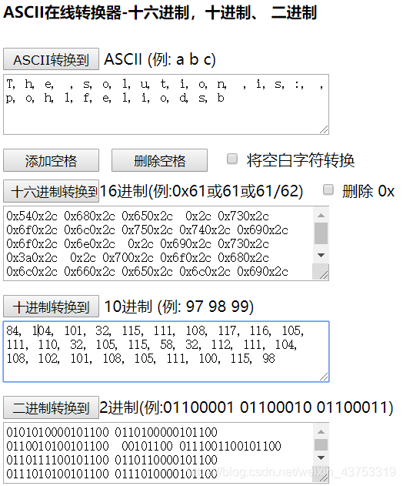403x486 pixels.
Task: Click the decimal value 98
Action: (268, 359)
